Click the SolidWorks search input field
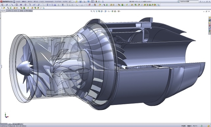 [188, 2]
